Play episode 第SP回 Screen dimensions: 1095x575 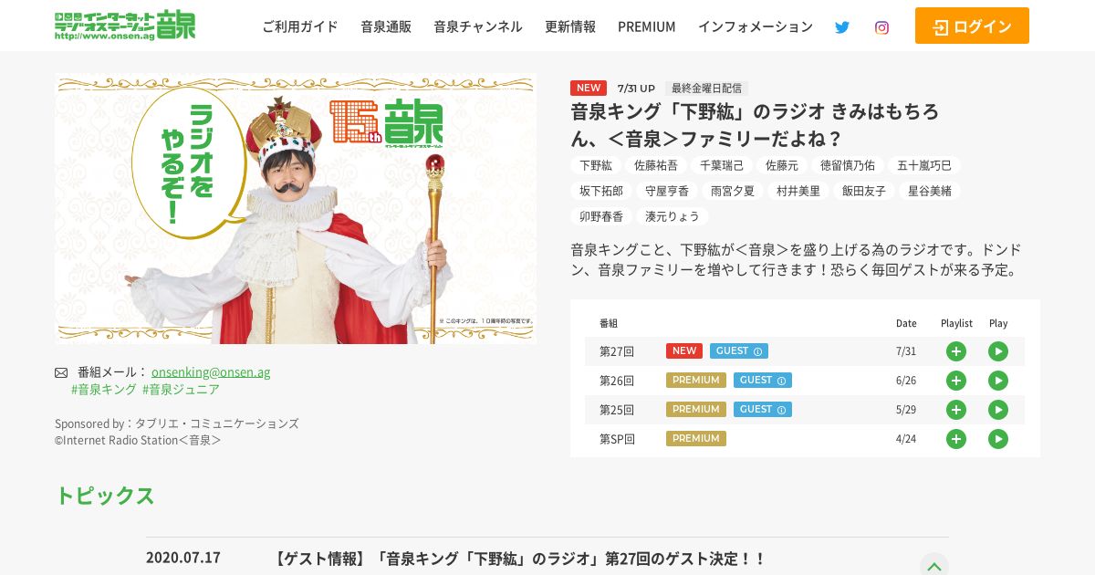click(x=998, y=439)
